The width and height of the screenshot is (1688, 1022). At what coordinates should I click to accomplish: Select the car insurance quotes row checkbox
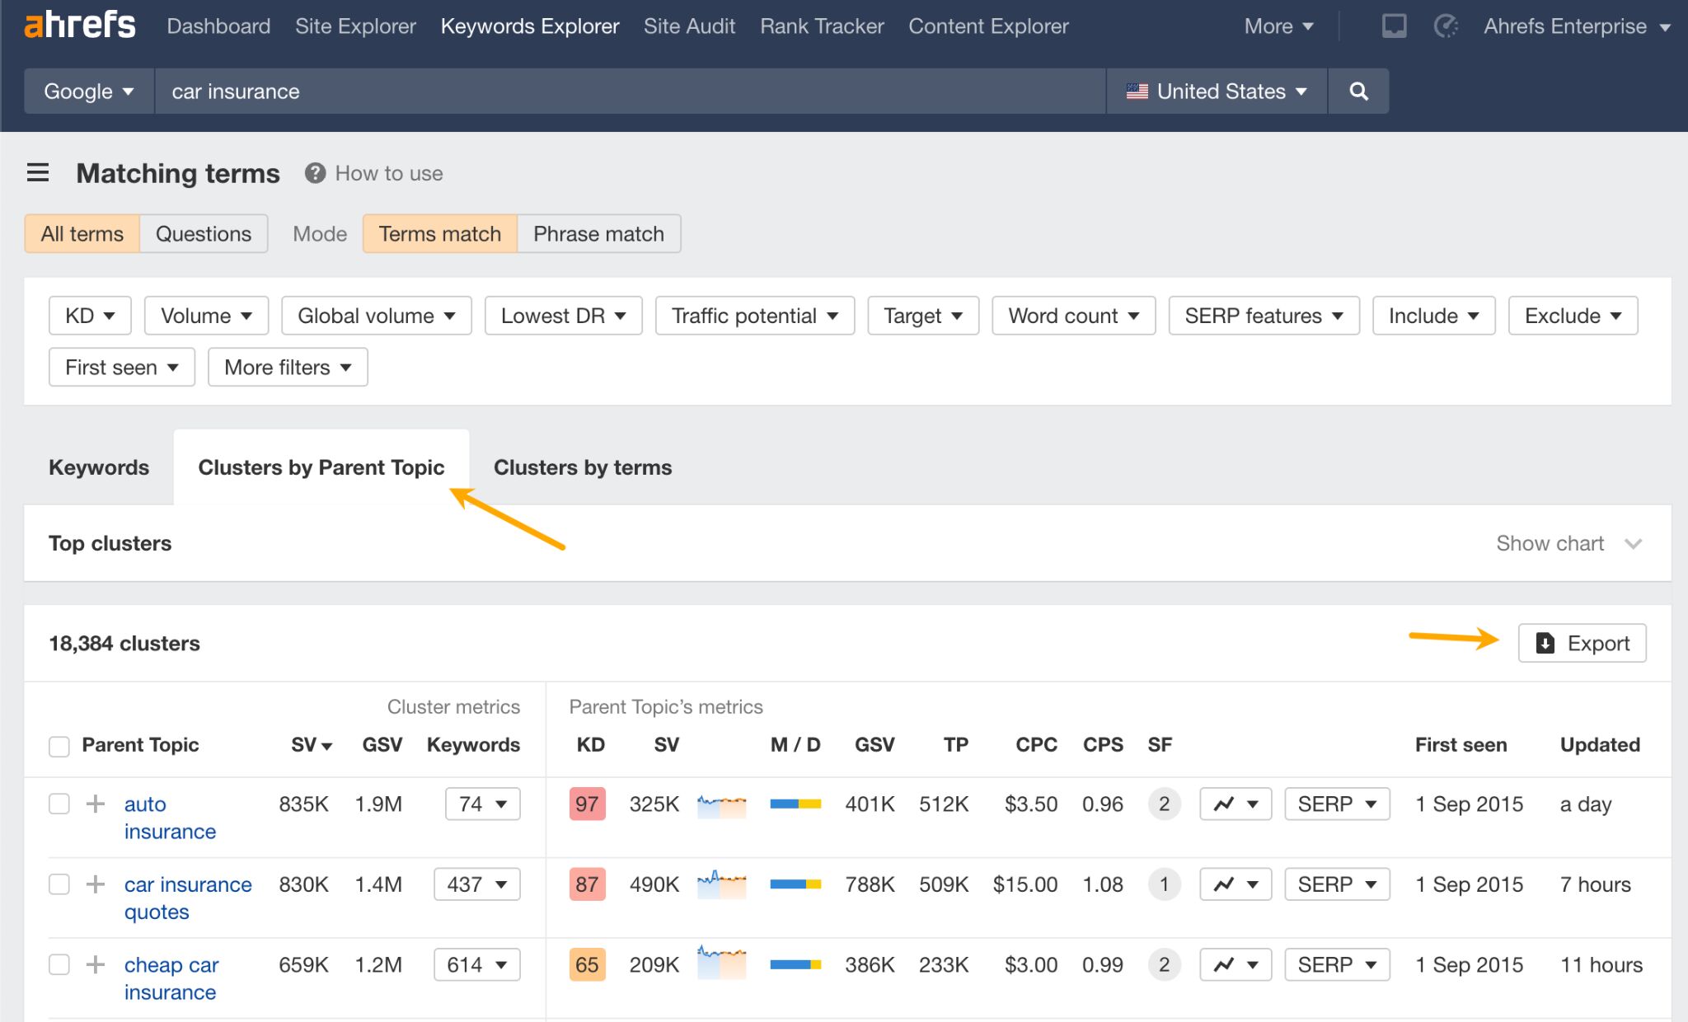click(x=59, y=884)
